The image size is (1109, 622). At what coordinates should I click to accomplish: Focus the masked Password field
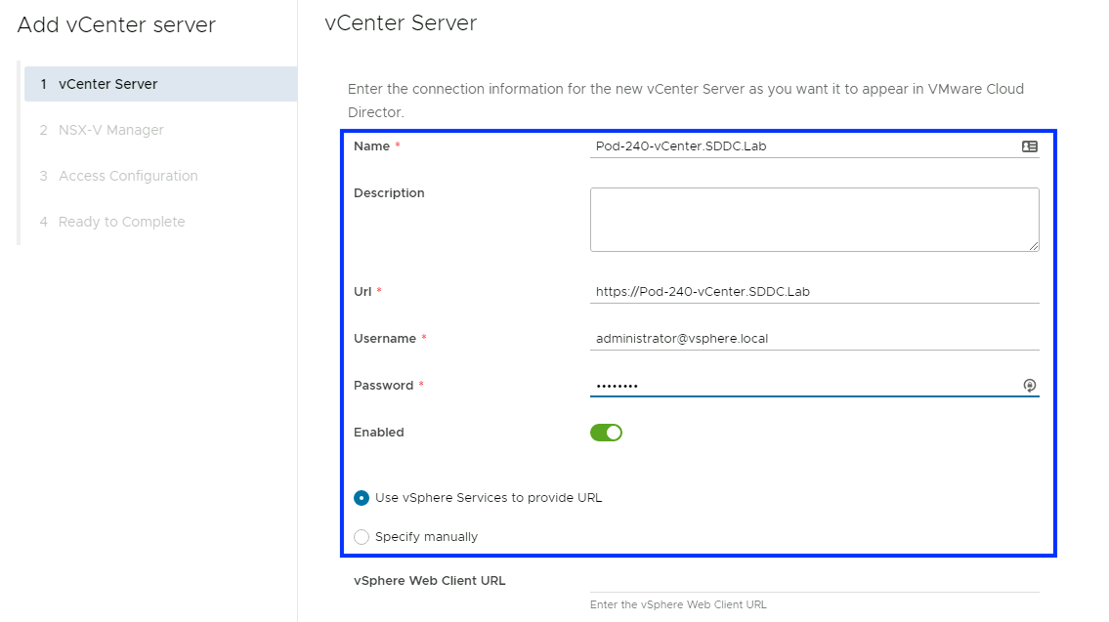point(801,386)
